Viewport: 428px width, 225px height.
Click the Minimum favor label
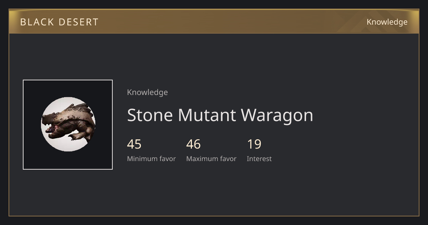click(151, 159)
